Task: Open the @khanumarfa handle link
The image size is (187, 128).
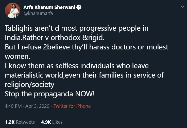Action: click(x=38, y=14)
